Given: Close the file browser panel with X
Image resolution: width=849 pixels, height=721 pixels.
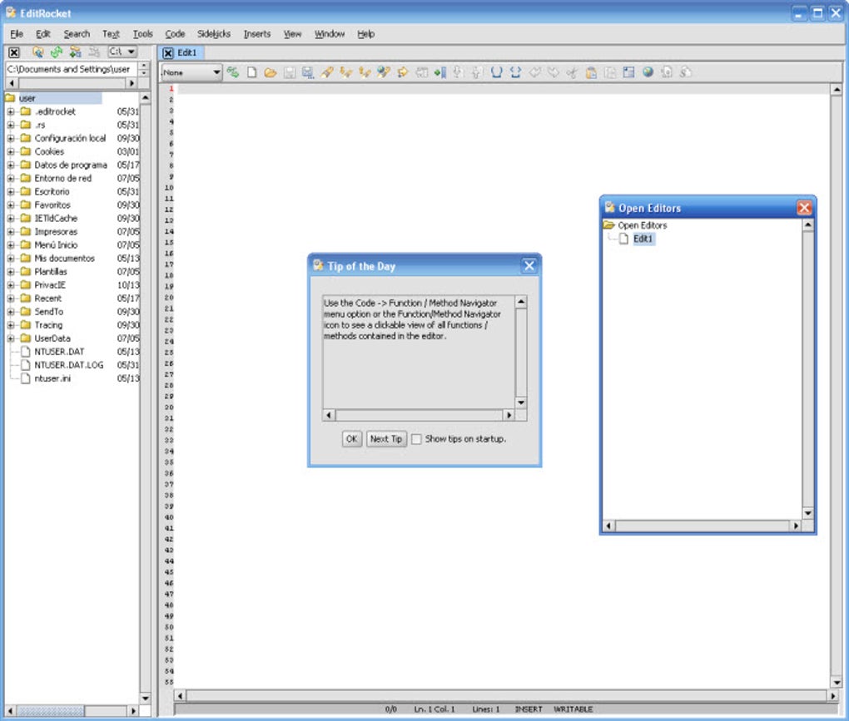Looking at the screenshot, I should point(14,52).
